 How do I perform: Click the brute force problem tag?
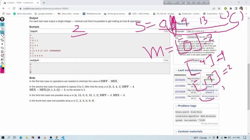coord(196,112)
